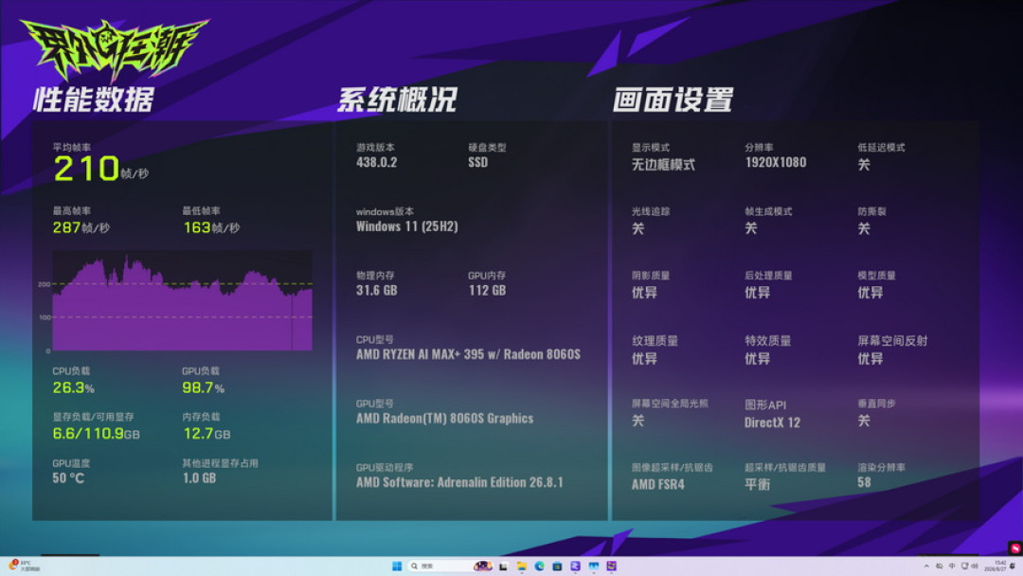Click the memory load 12.7GB value
The image size is (1023, 576).
(206, 434)
